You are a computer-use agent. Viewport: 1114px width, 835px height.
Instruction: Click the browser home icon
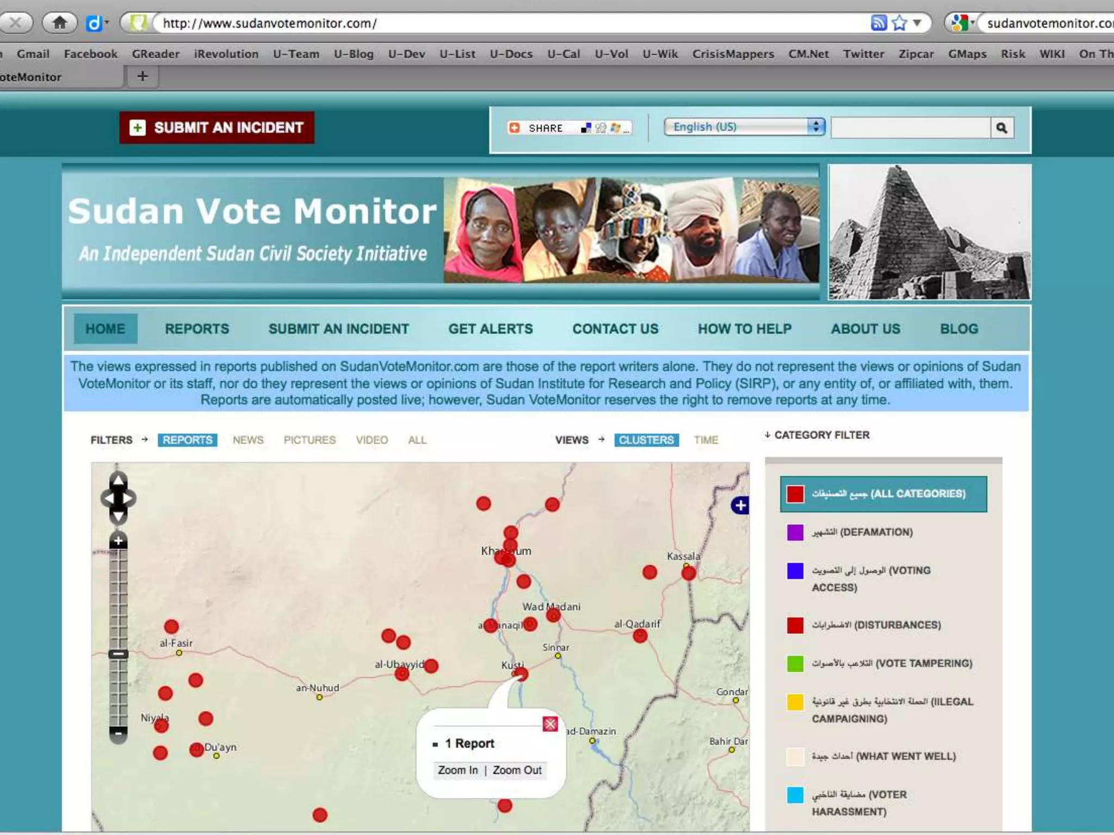(x=60, y=23)
